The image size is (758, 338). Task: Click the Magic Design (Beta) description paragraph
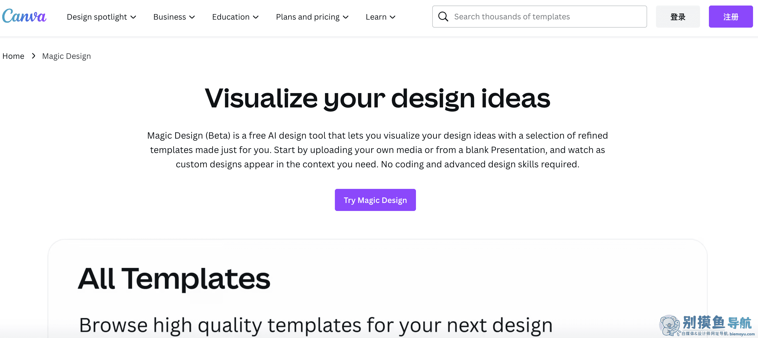[x=378, y=150]
